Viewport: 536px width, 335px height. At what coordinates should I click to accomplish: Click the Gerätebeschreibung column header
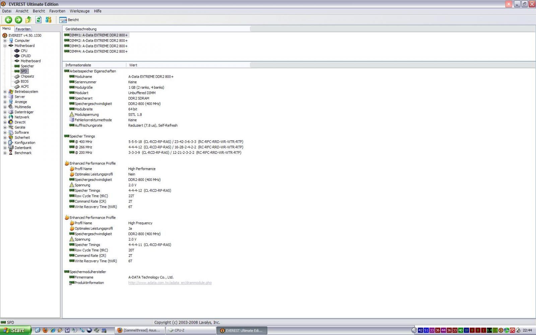coord(156,29)
